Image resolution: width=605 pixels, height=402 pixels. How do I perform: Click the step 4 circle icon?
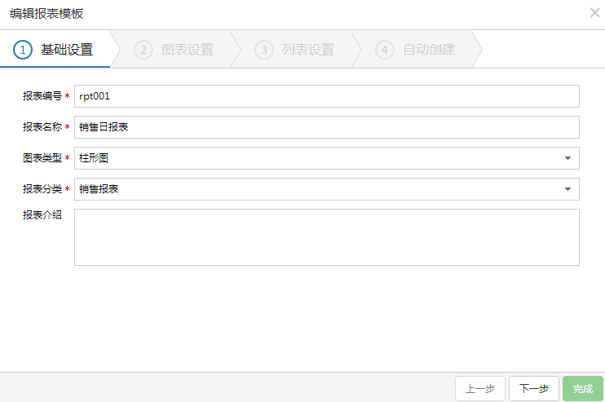tap(385, 50)
